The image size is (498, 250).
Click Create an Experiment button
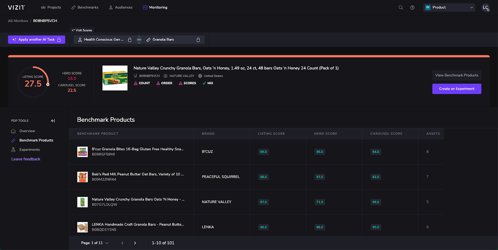[457, 89]
